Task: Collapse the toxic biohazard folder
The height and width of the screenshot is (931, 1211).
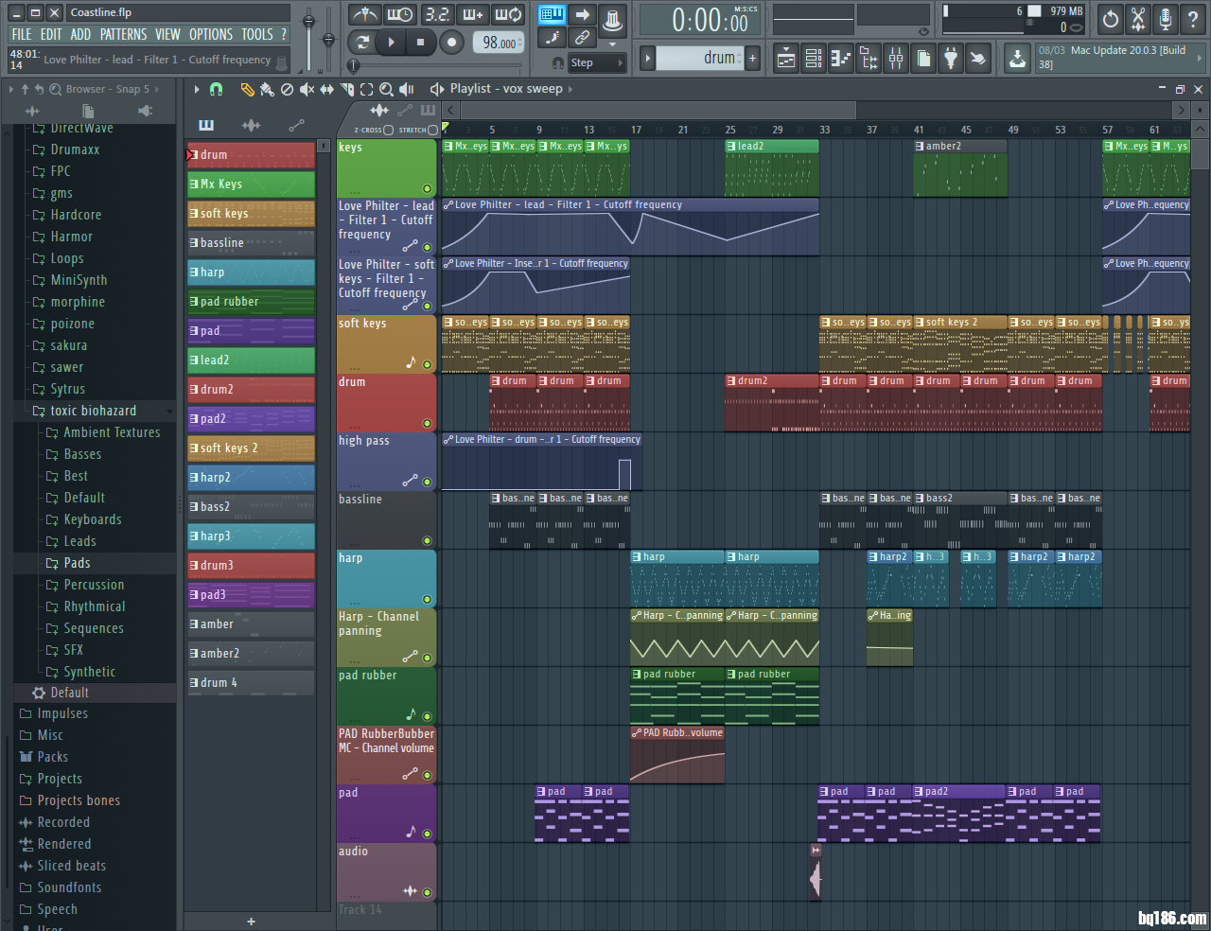Action: coord(93,411)
